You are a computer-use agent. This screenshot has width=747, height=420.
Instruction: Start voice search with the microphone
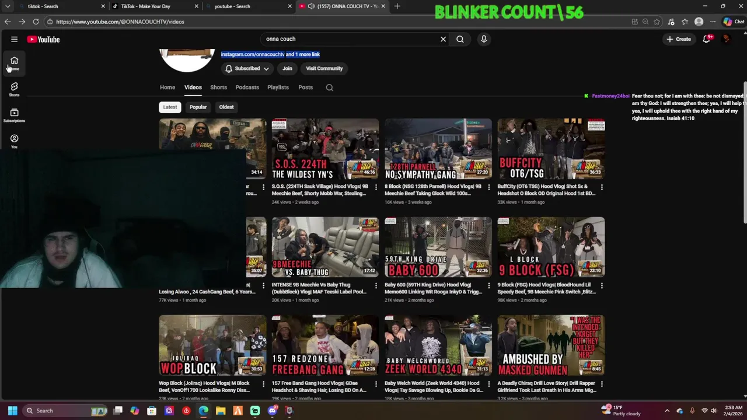click(x=483, y=39)
